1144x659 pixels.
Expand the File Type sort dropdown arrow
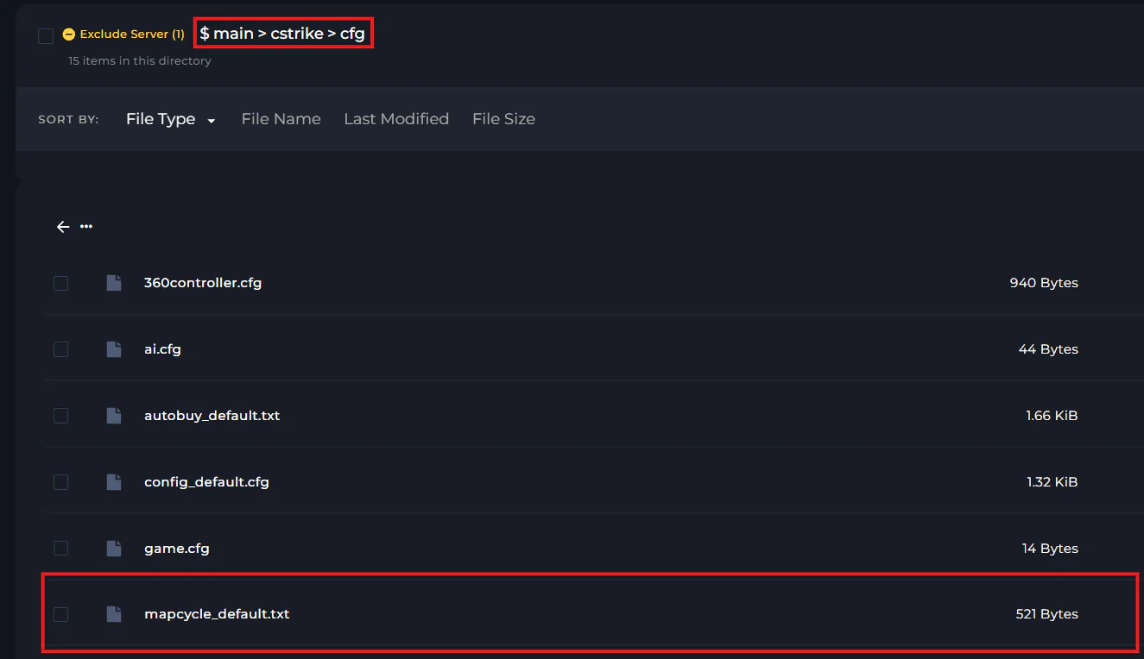212,121
